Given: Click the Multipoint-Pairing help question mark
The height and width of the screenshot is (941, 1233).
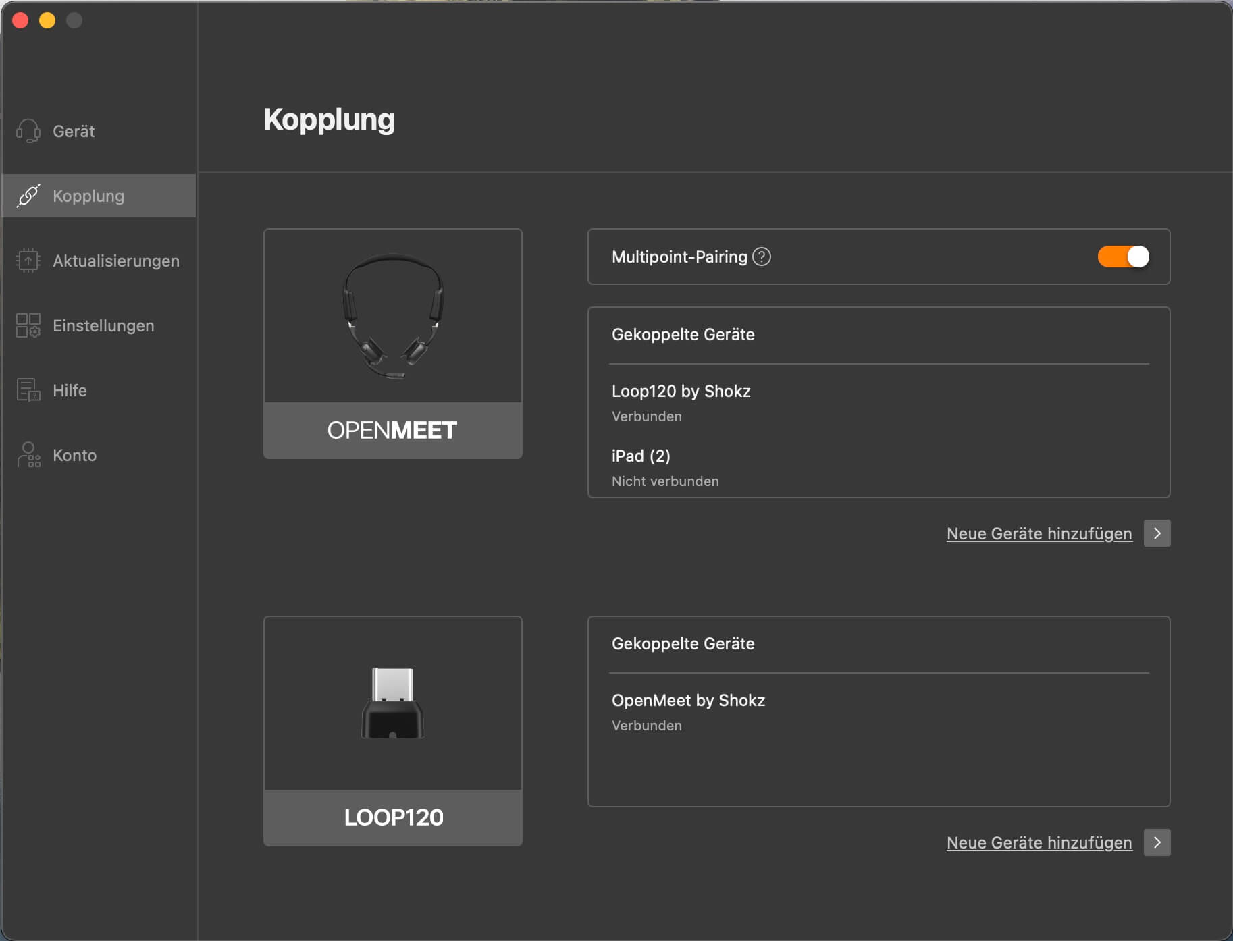Looking at the screenshot, I should click(x=762, y=257).
